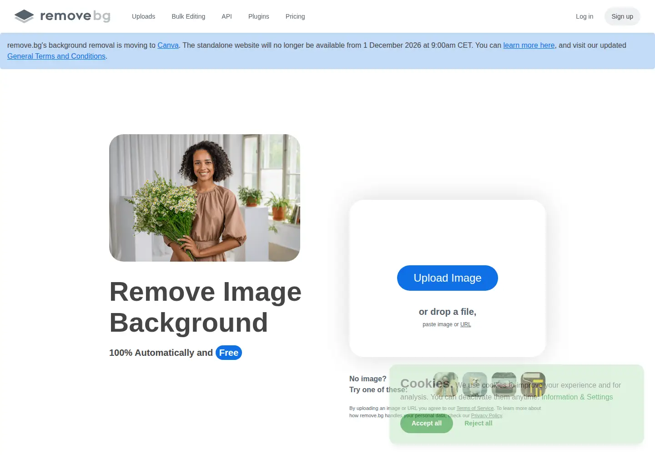655x455 pixels.
Task: Open cookie Information & Settings
Action: click(577, 397)
